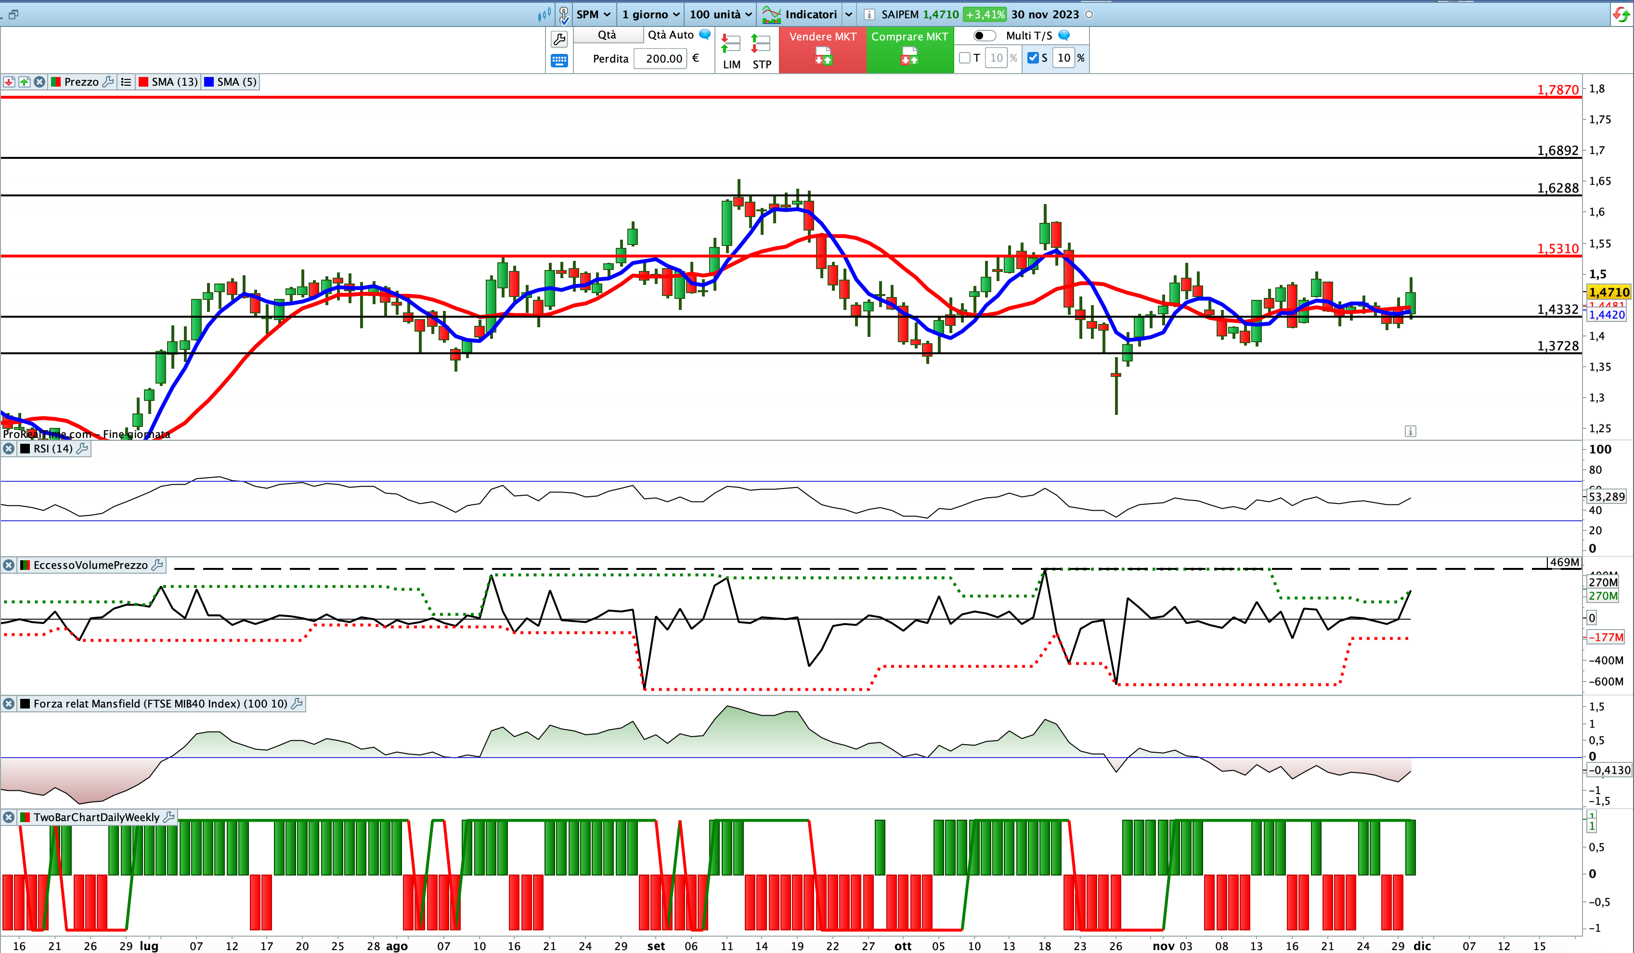
Task: Click the chart link group icon
Action: 564,15
